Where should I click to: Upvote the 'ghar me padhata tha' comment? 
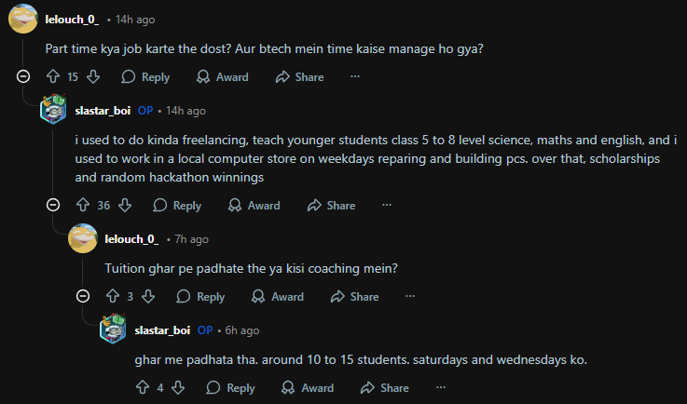(142, 387)
